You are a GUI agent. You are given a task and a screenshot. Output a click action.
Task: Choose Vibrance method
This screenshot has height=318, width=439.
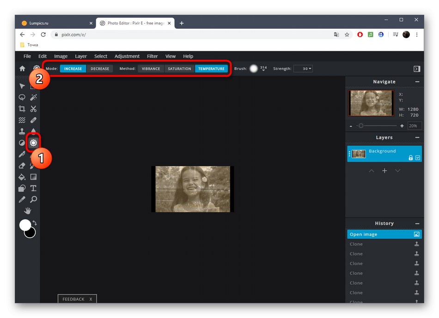(x=151, y=68)
